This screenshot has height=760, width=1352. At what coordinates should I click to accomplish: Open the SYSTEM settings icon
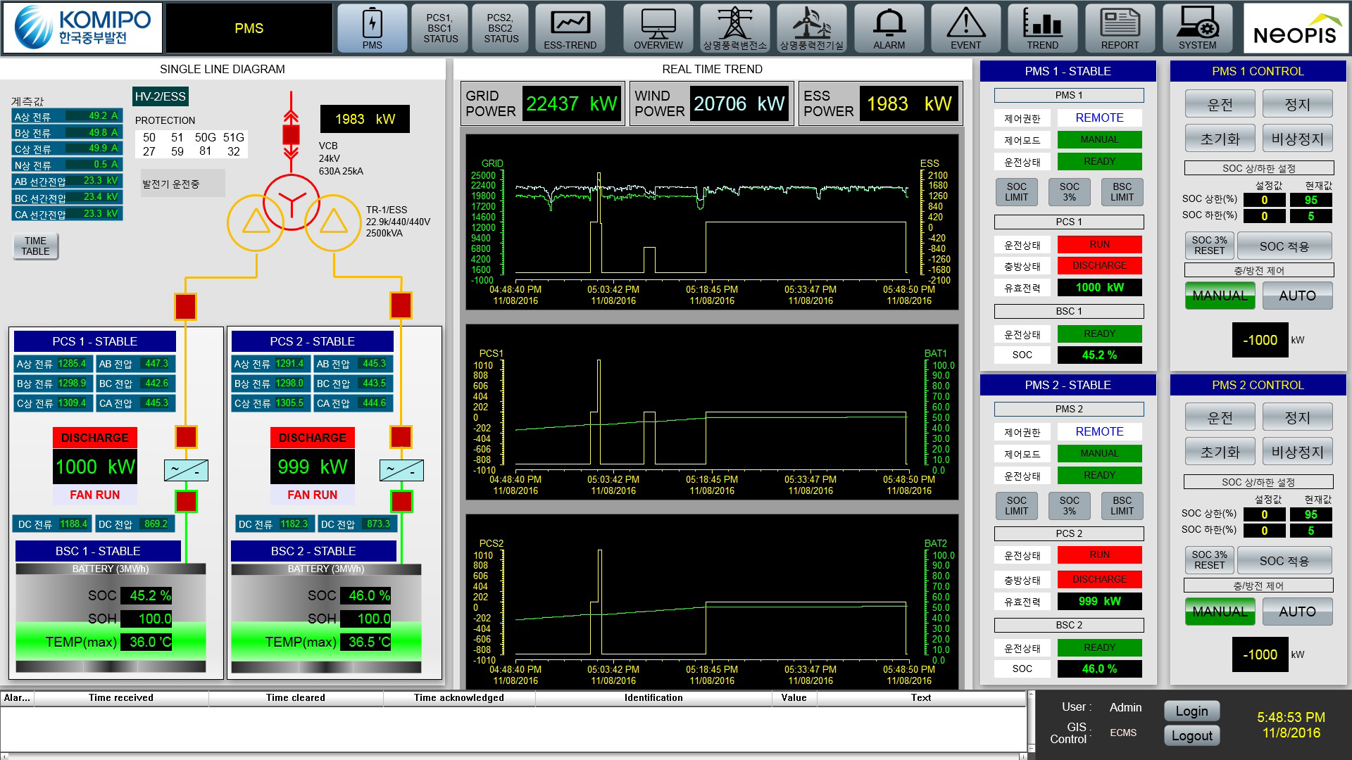tap(1197, 28)
